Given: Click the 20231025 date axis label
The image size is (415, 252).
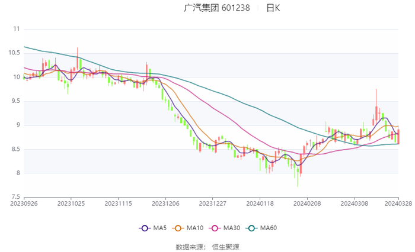Looking at the screenshot, I should click(x=71, y=203).
